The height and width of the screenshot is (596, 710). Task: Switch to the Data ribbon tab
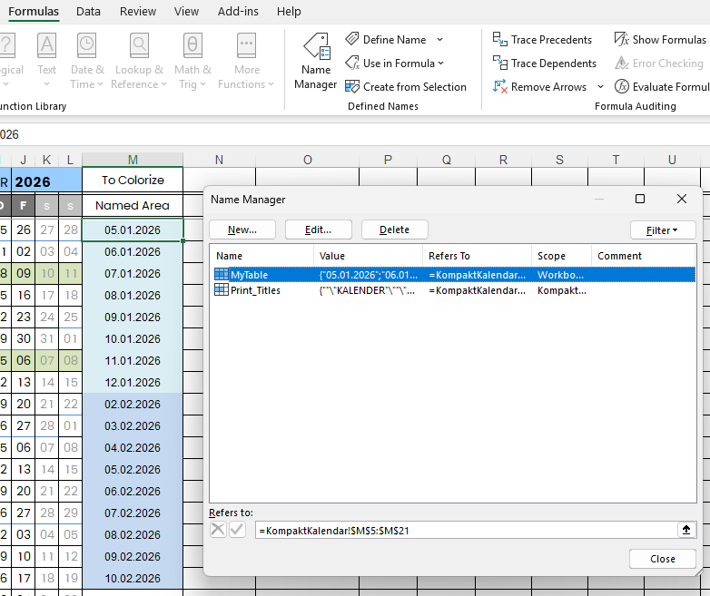coord(88,12)
